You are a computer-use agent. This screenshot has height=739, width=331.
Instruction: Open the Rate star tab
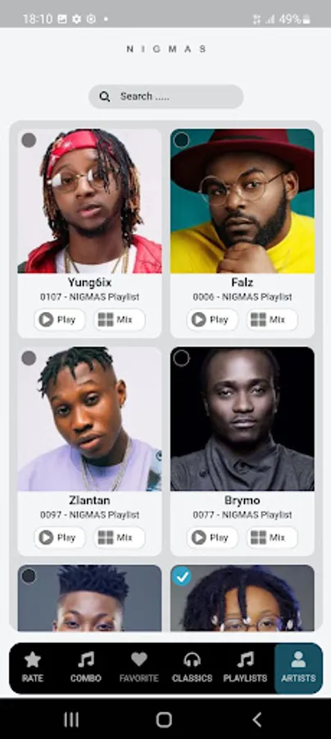tap(33, 668)
